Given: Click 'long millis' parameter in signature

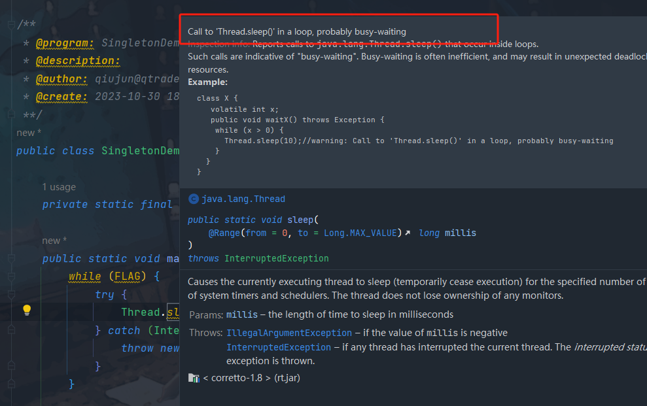Looking at the screenshot, I should [x=447, y=233].
